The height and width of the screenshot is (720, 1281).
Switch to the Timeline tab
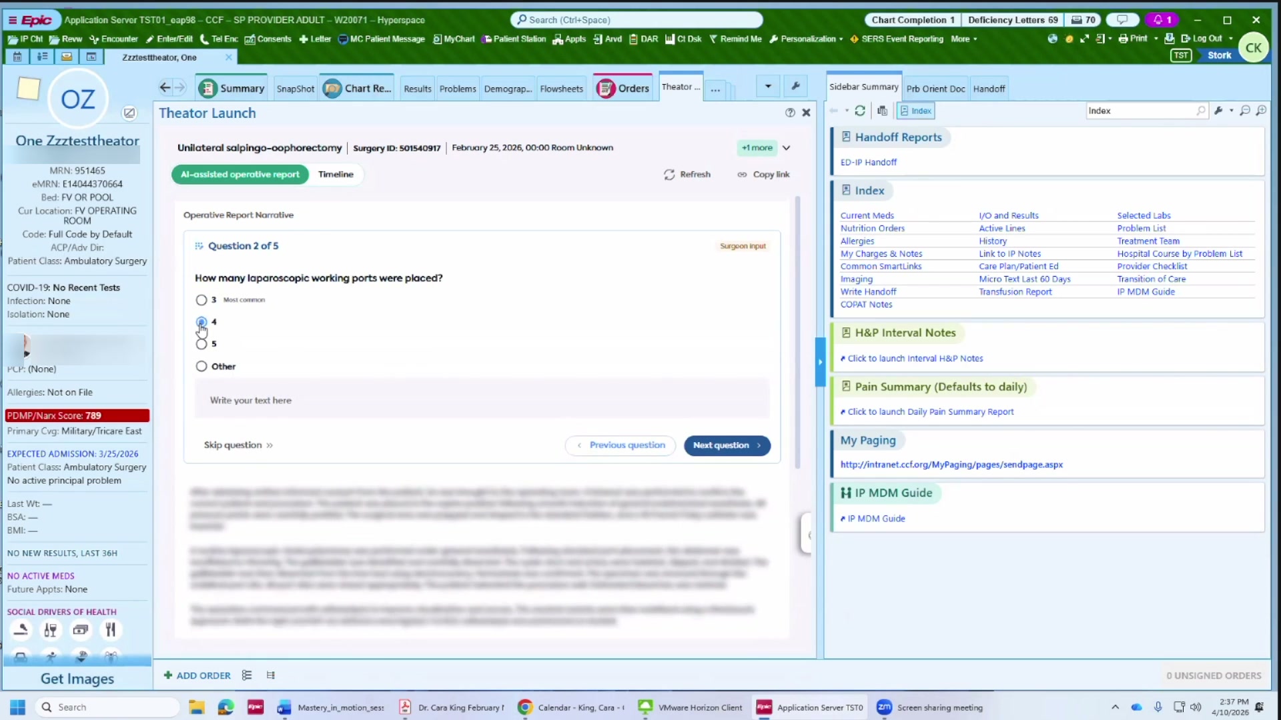(336, 175)
